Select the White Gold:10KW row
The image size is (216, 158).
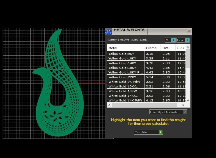[x=146, y=91]
